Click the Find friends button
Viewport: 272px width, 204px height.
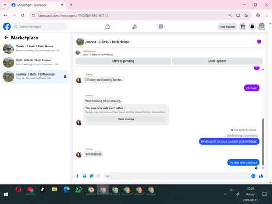pos(227,27)
